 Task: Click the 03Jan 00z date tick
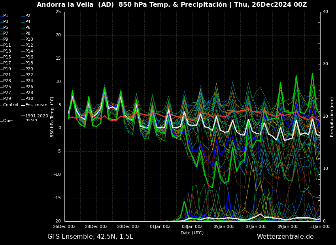(x=192, y=226)
